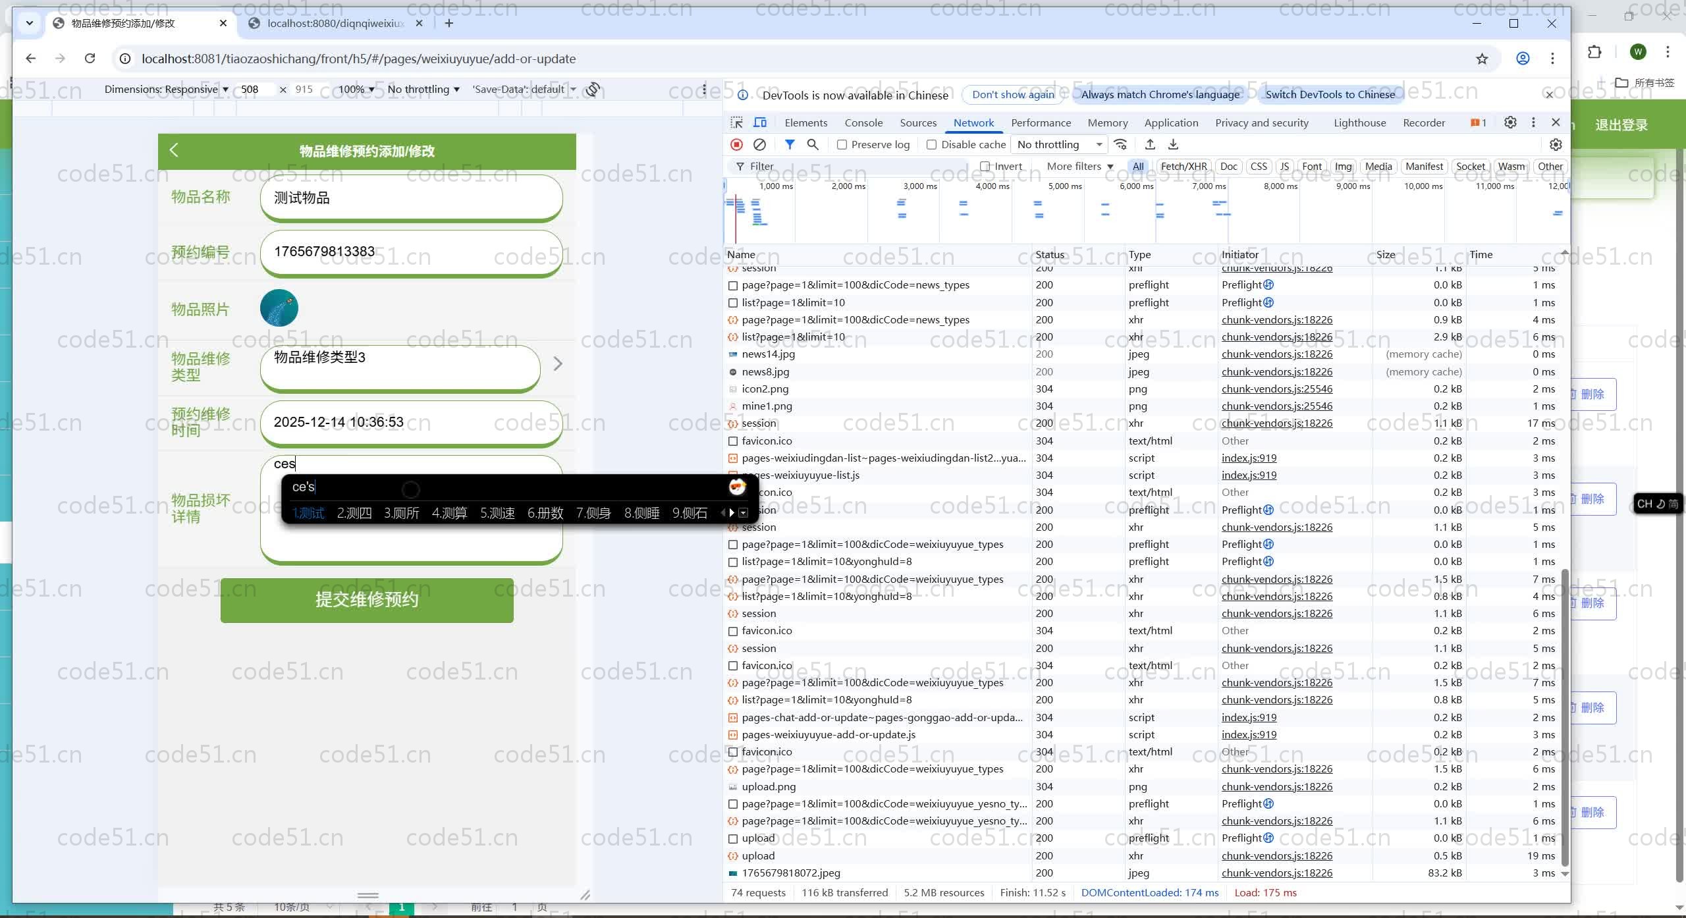Viewport: 1686px width, 918px height.
Task: Open the network filter bar
Action: click(x=790, y=144)
